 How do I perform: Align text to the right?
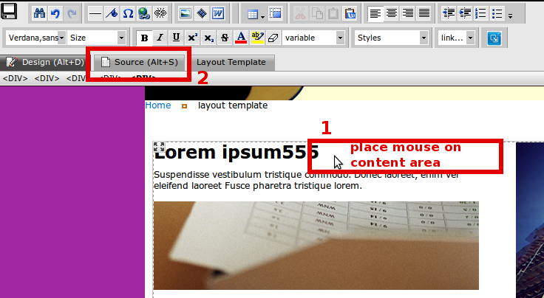(x=408, y=13)
